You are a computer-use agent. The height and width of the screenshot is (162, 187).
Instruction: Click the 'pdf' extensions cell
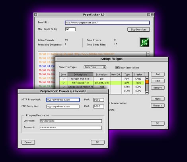tap(102, 79)
